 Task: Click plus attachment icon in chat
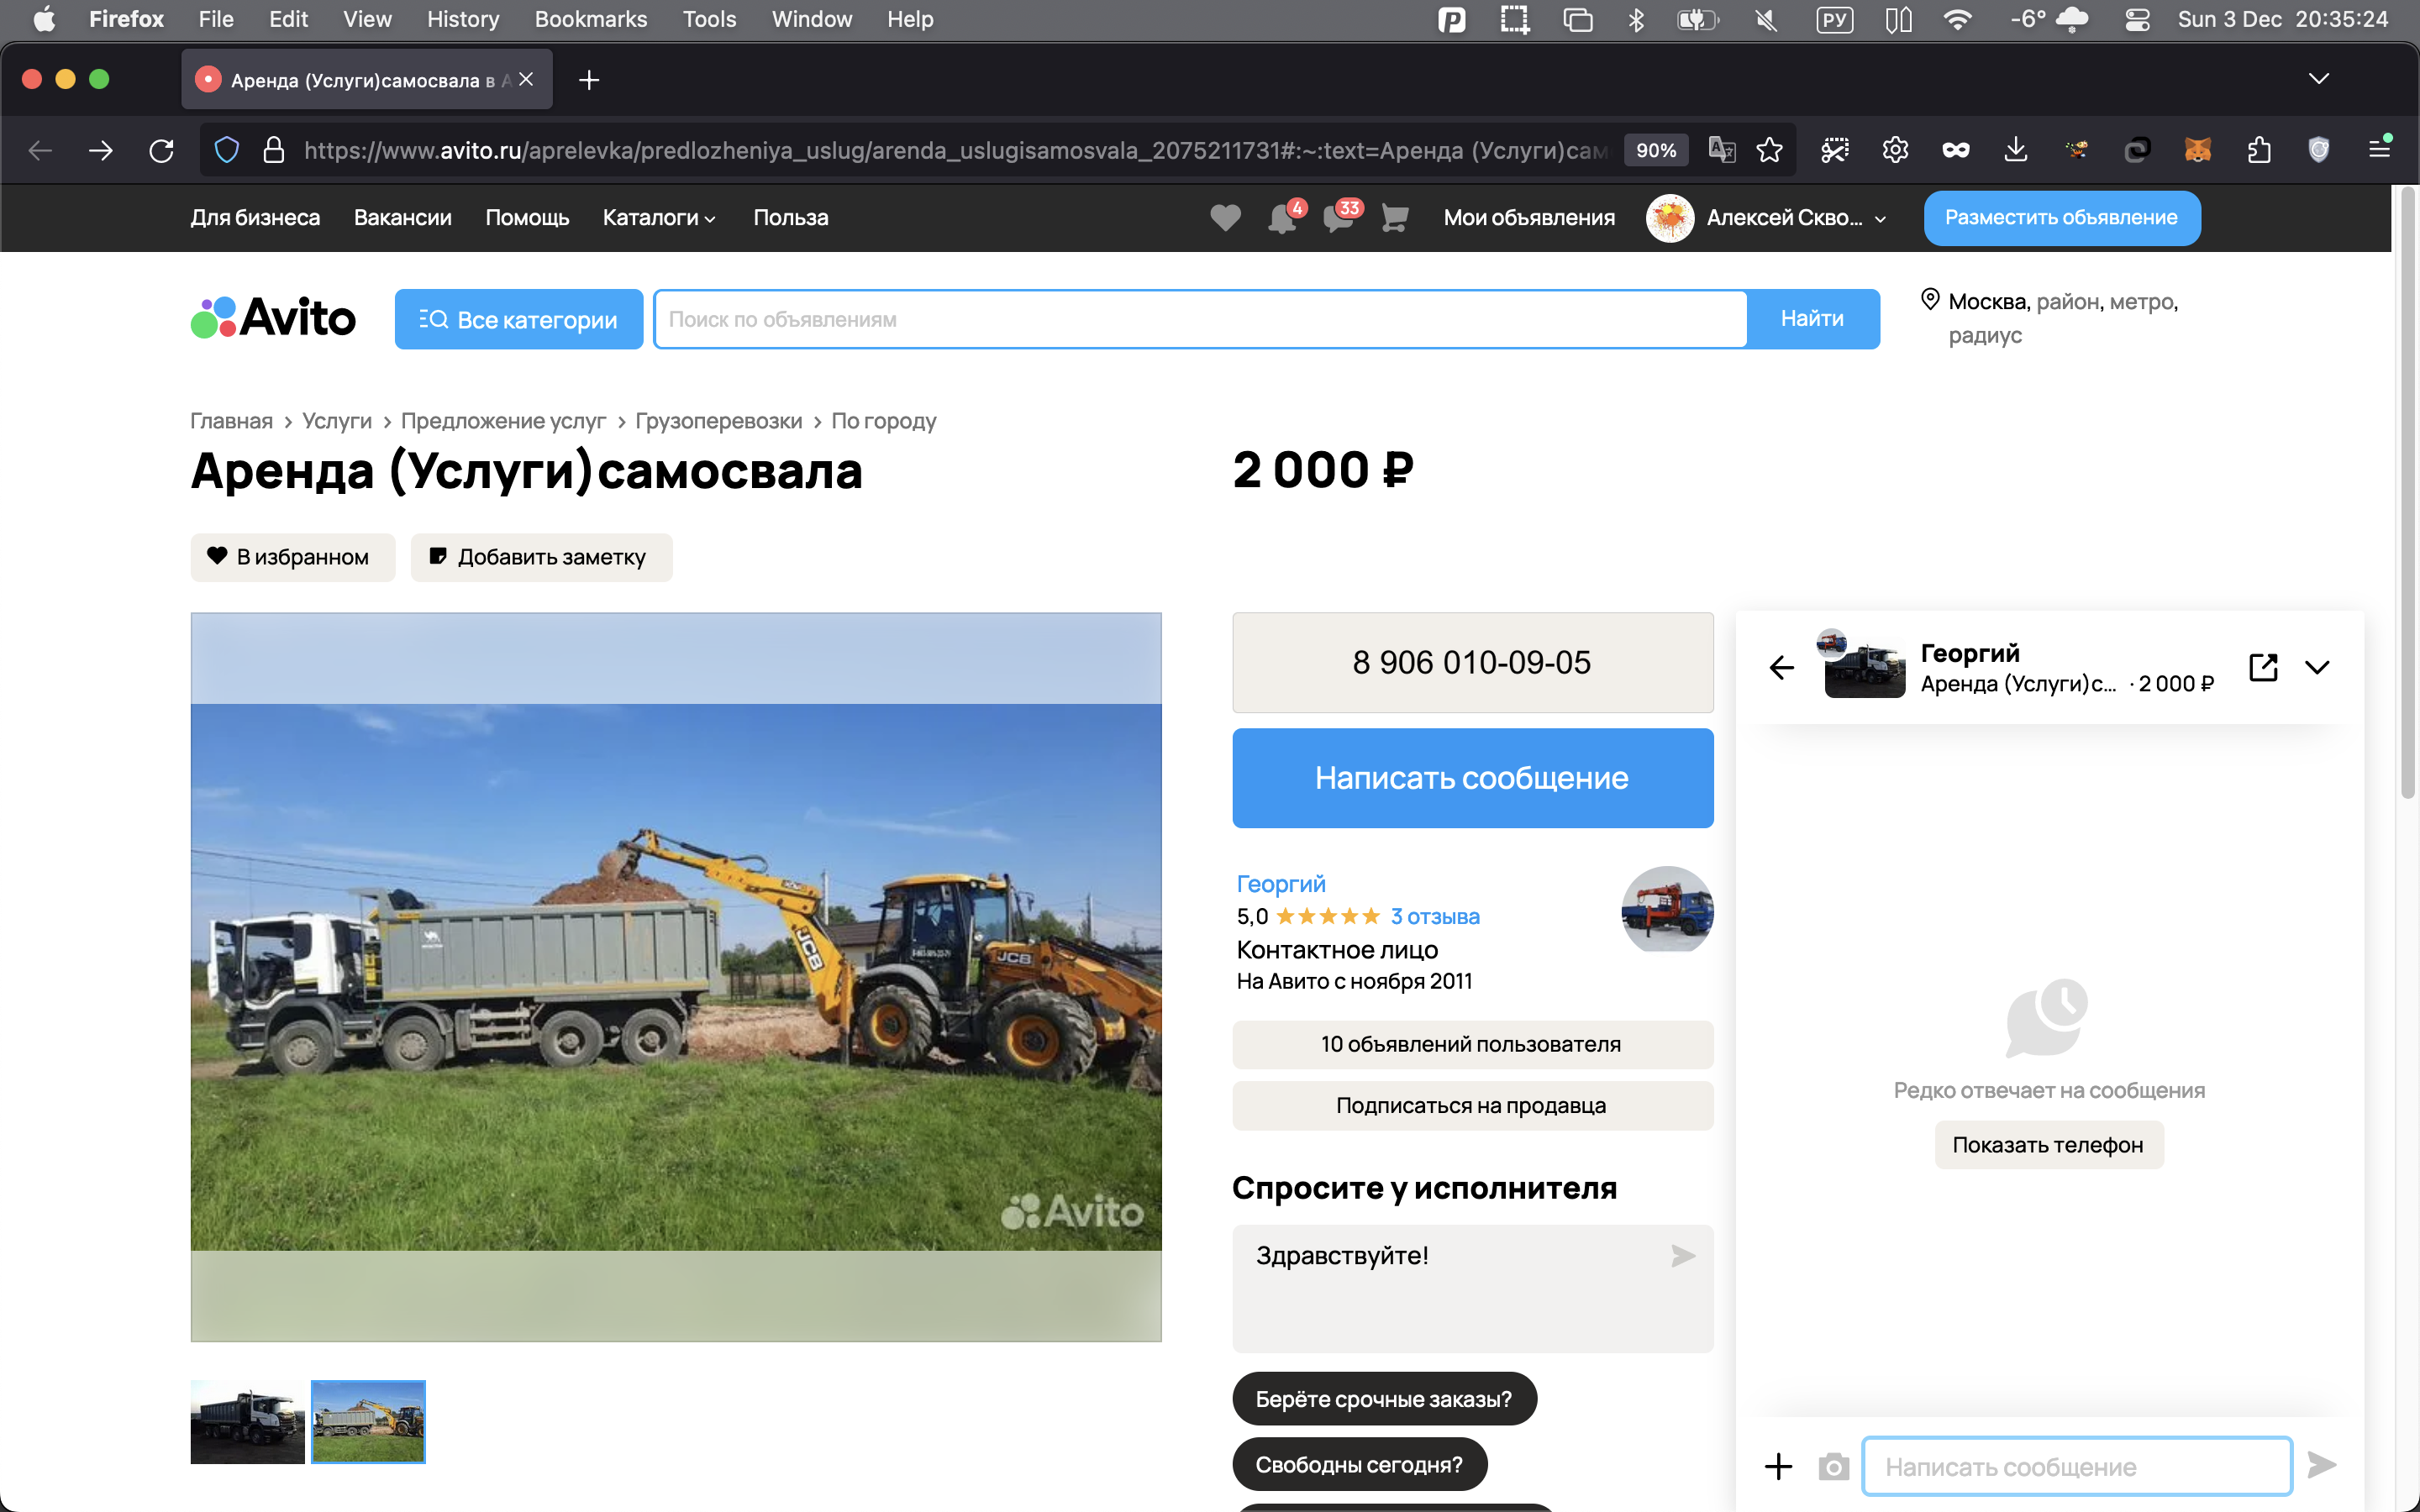point(1778,1466)
